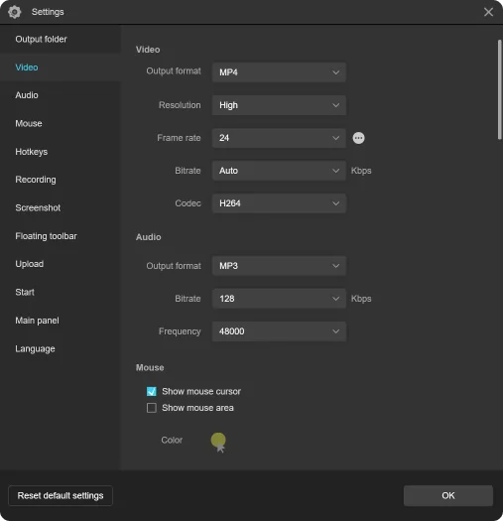Pick the yellow mouse area color circle
This screenshot has height=521, width=503.
tap(218, 440)
